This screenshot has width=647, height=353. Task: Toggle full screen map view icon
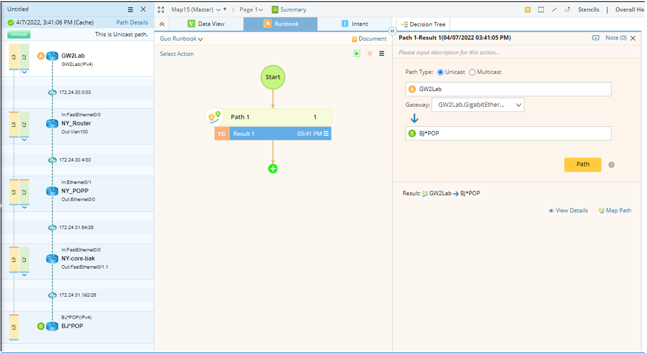pyautogui.click(x=161, y=9)
